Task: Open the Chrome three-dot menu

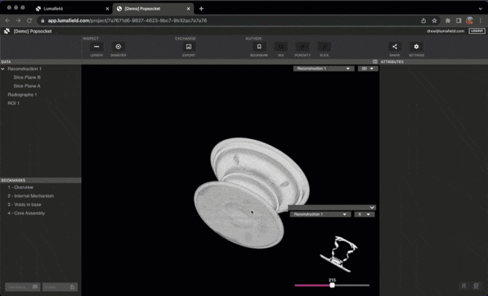Action: point(480,21)
